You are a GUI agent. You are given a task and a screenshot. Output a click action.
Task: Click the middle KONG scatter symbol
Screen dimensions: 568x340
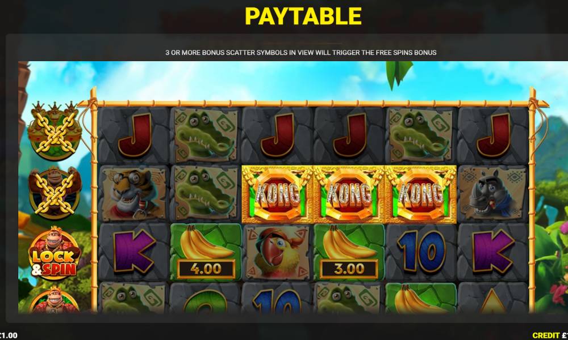click(x=349, y=194)
